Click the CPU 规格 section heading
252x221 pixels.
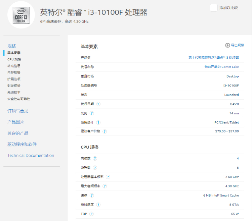90,147
